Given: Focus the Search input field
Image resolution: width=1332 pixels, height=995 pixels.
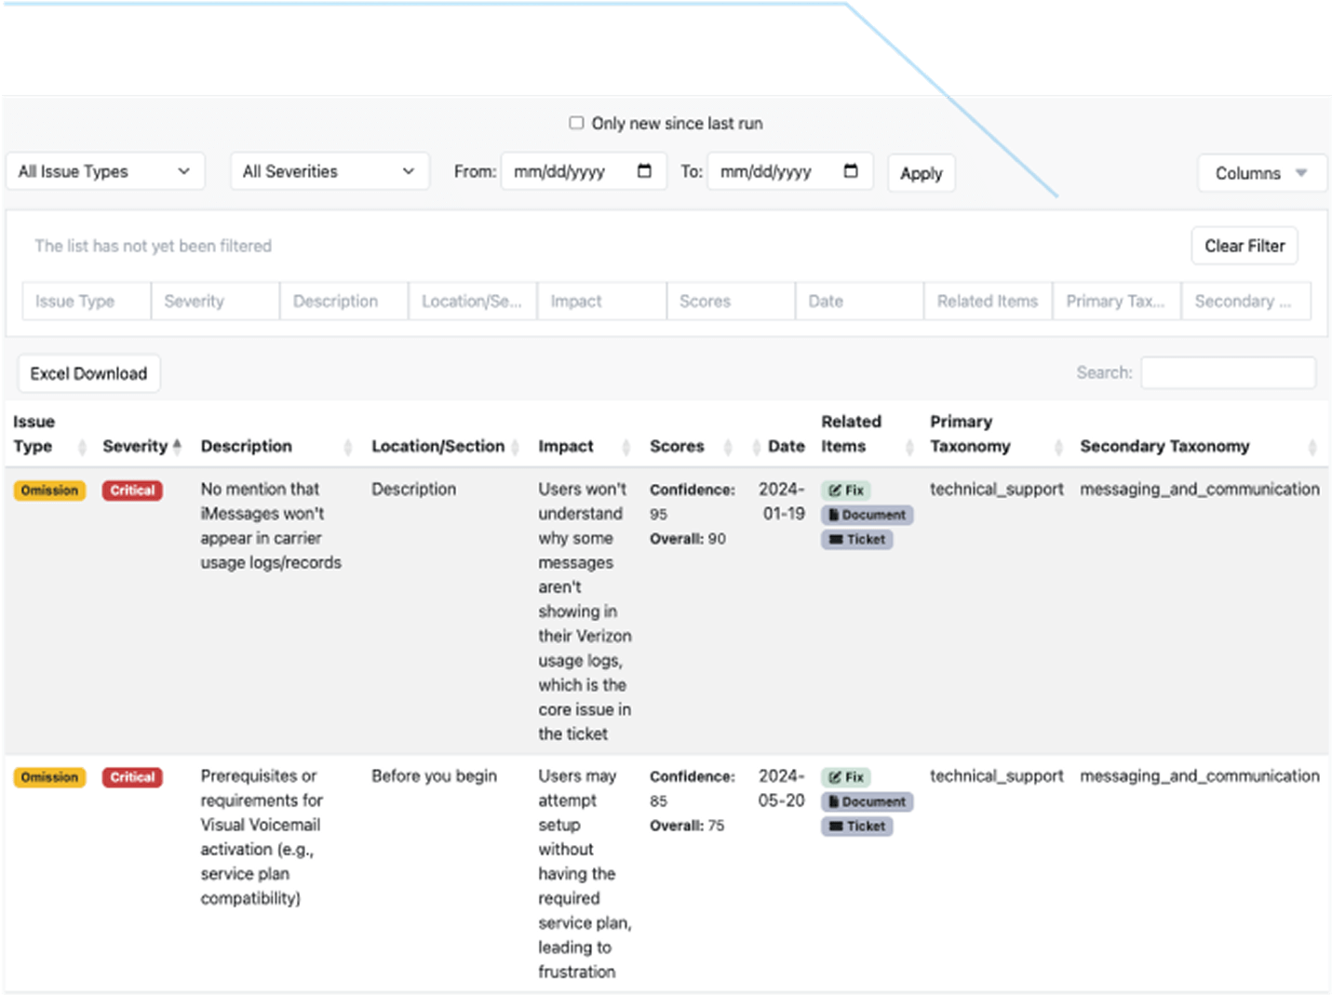Looking at the screenshot, I should 1228,372.
